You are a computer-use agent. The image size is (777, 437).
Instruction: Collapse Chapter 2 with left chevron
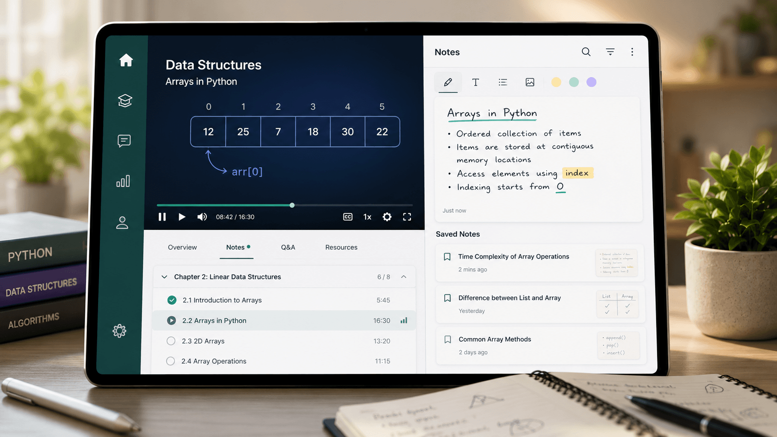pos(164,277)
